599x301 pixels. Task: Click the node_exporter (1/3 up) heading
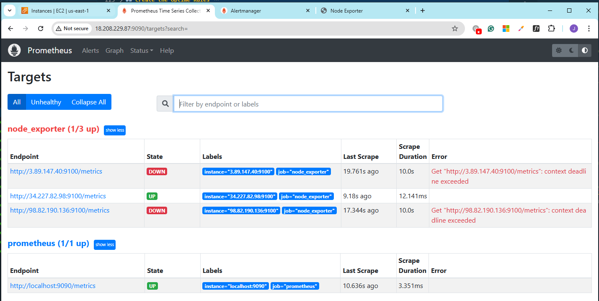click(54, 129)
